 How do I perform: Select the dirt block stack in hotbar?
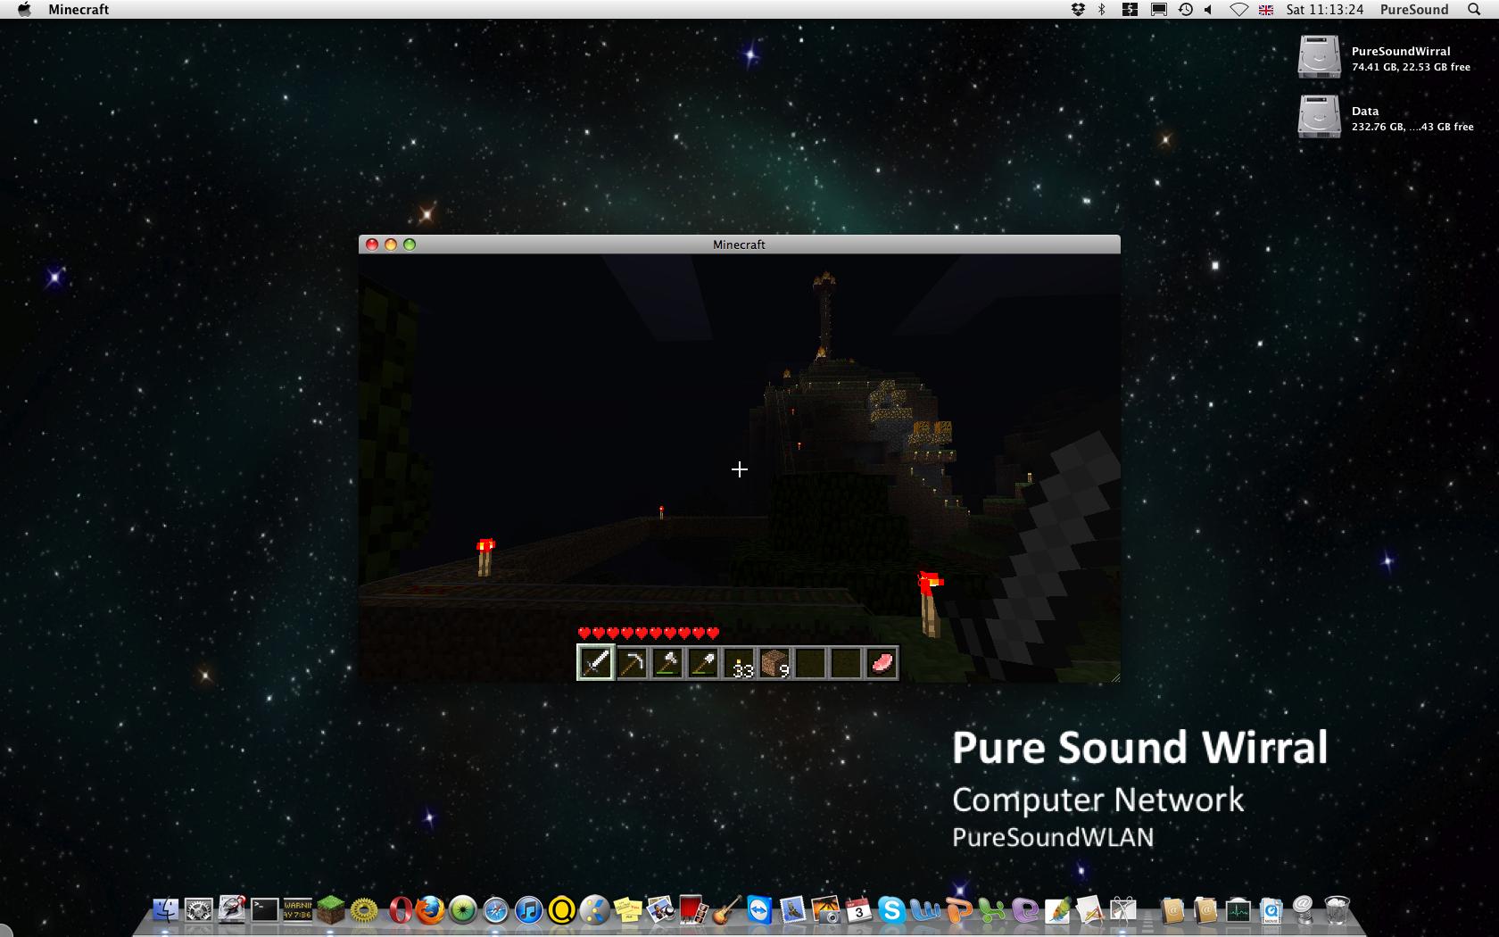click(774, 663)
